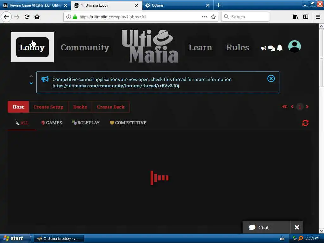324x243 pixels.
Task: Click the magnifier tray icon
Action: coord(301,239)
